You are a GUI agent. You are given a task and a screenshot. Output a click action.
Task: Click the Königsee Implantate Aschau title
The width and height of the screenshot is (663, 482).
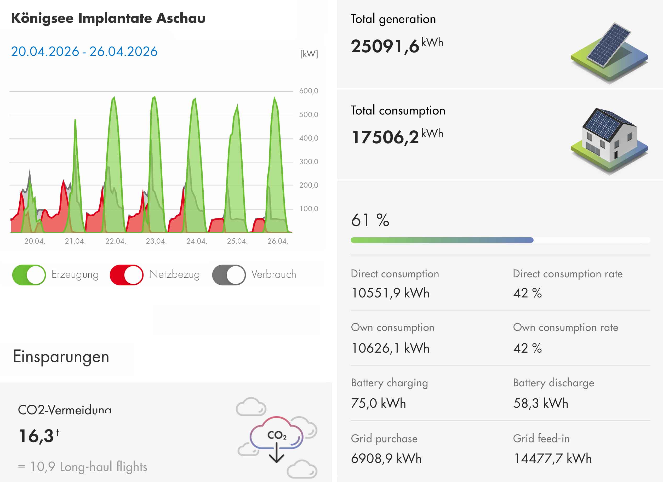[x=108, y=18]
